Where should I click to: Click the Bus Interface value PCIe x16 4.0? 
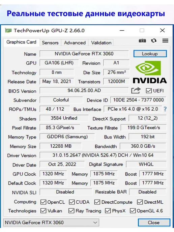coord(133,109)
